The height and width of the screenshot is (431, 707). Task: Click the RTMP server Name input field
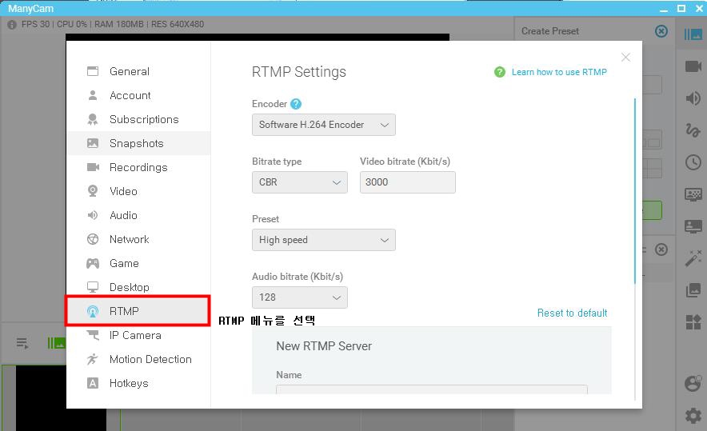(x=432, y=389)
